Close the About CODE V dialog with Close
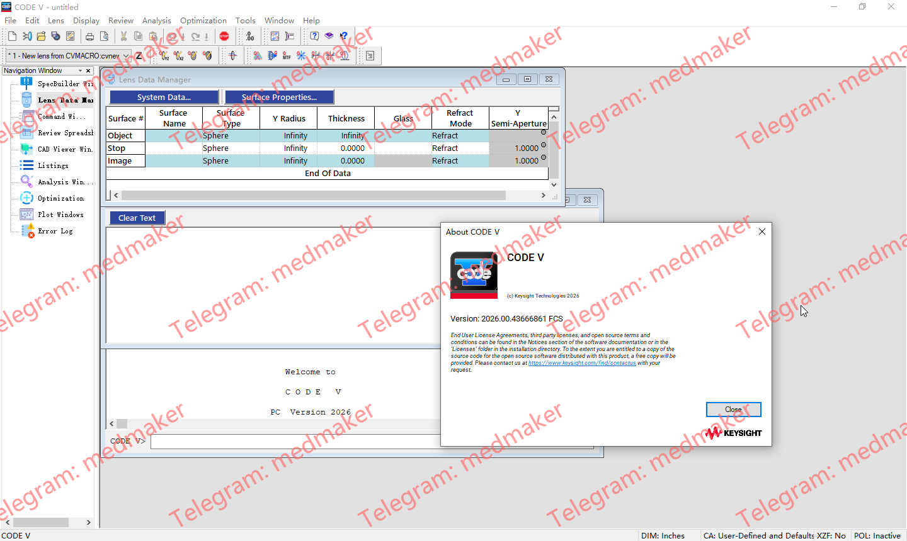Screen dimensions: 907x541 click(x=733, y=410)
